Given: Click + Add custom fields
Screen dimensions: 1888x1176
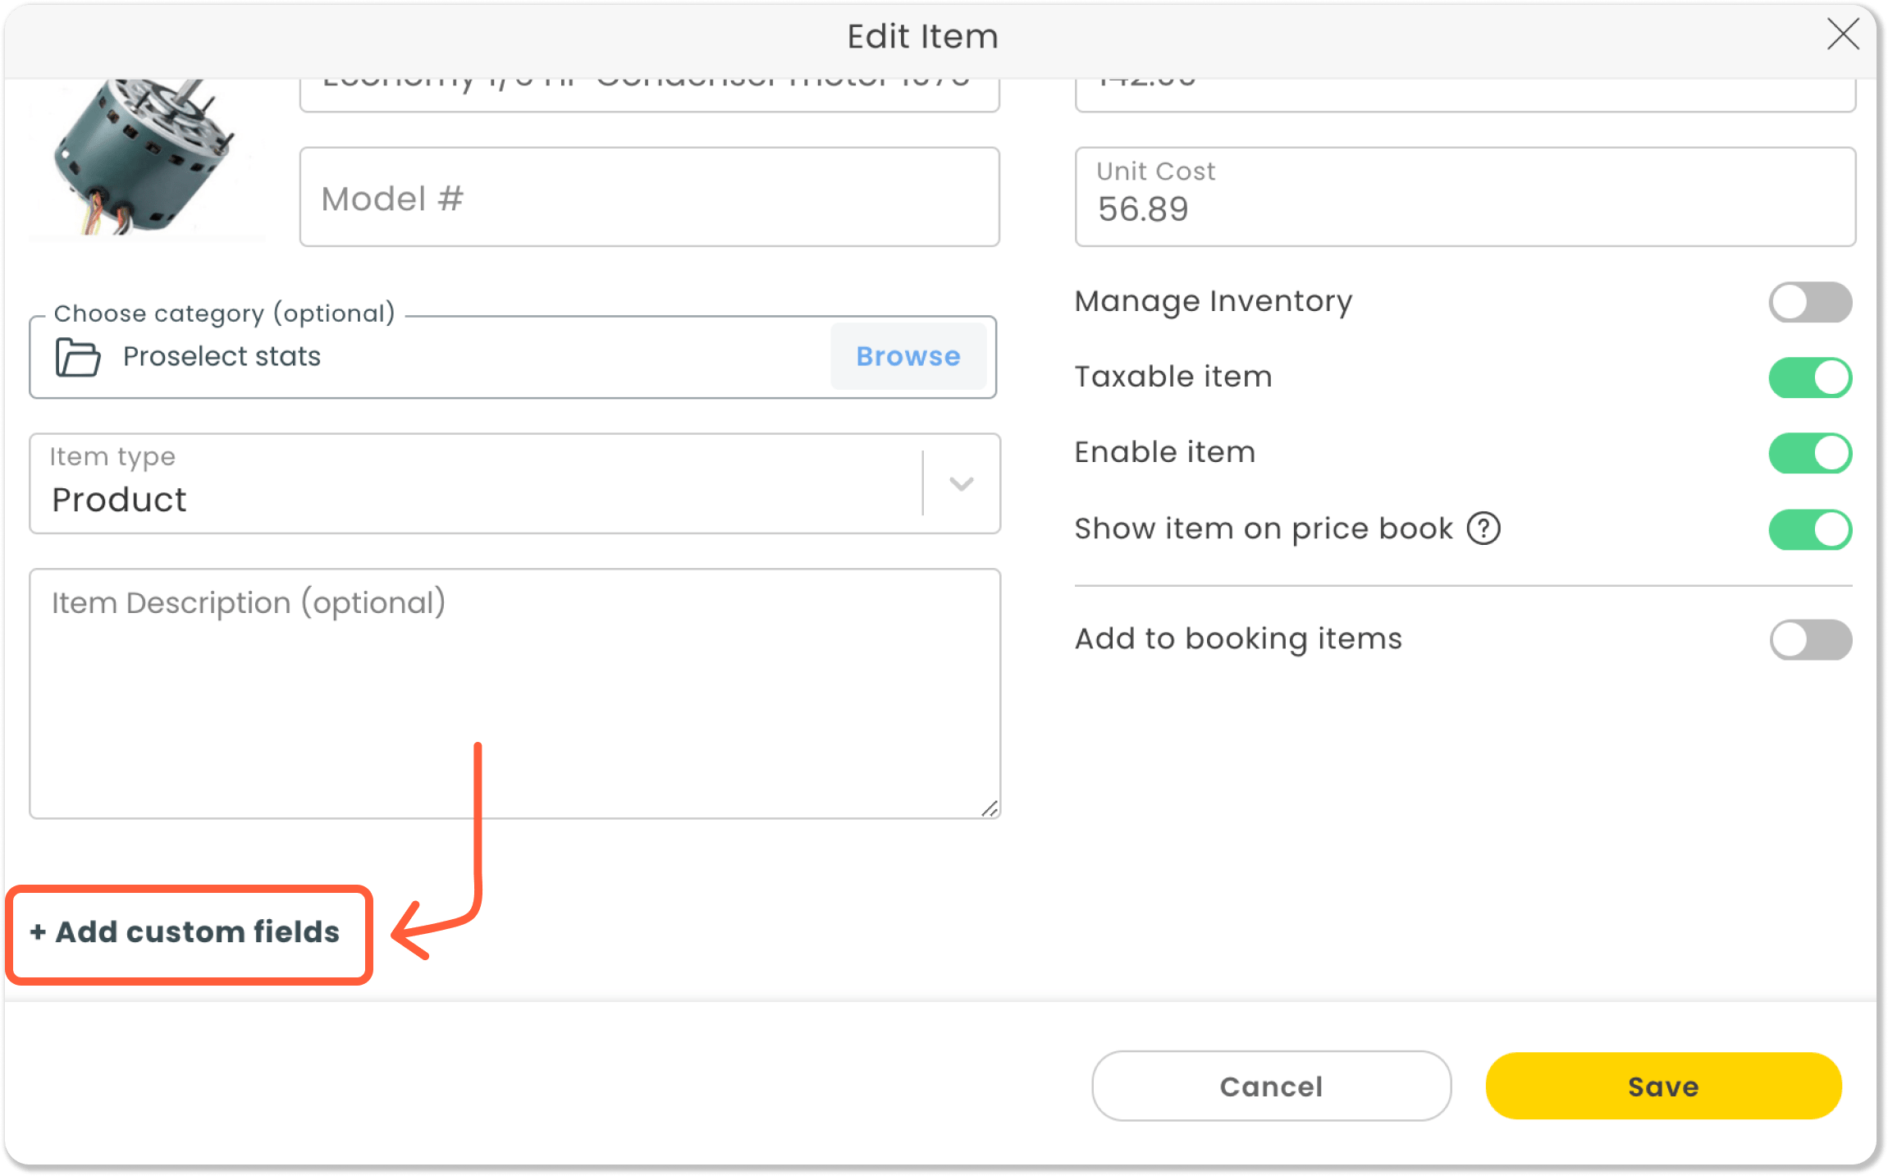Looking at the screenshot, I should pyautogui.click(x=185, y=932).
